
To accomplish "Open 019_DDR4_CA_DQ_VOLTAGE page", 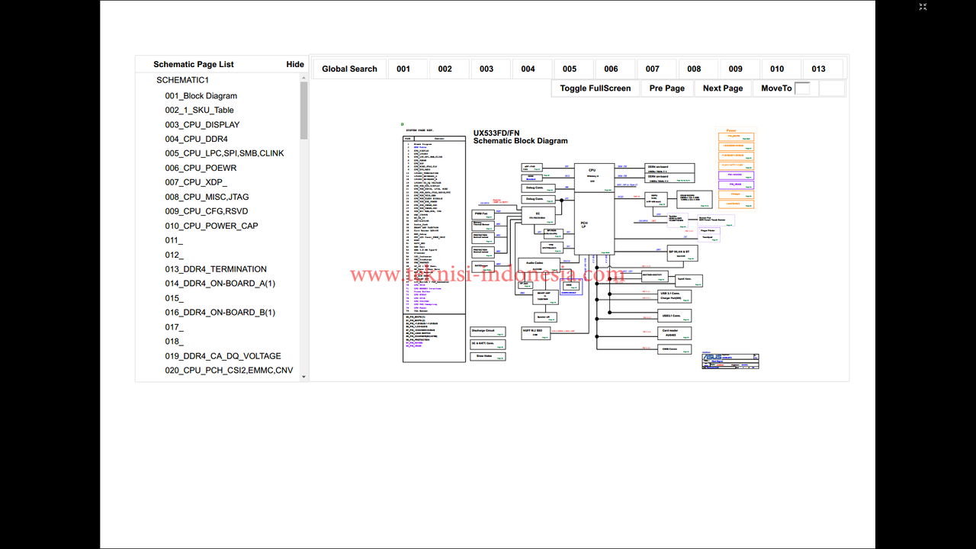I will point(223,356).
